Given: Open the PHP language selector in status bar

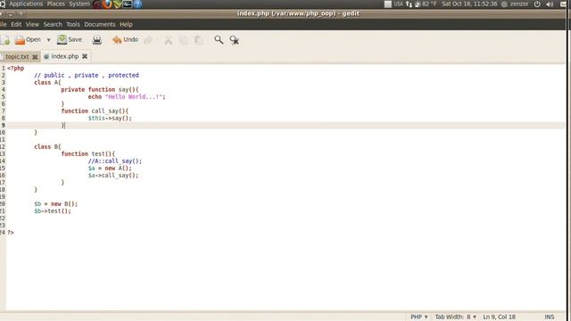Looking at the screenshot, I should coord(419,317).
